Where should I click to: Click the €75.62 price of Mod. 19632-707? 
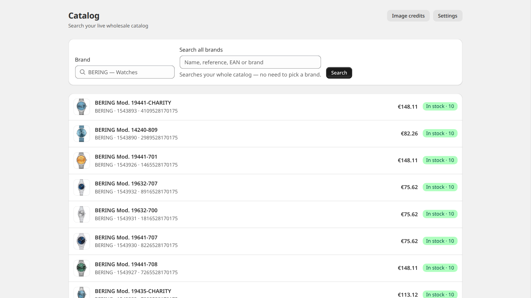[409, 187]
